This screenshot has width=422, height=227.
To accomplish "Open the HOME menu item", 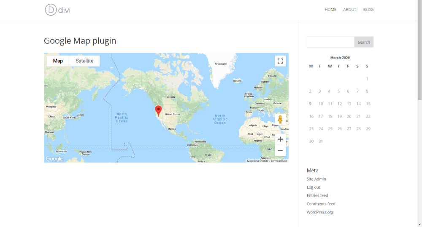I will click(x=330, y=9).
